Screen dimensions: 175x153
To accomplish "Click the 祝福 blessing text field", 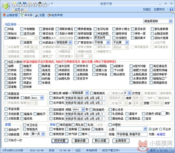I will (132, 134).
